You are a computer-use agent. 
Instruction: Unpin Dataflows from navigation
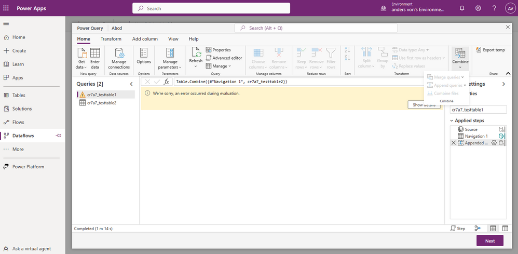pos(59,136)
